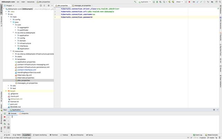This screenshot has width=222, height=139.
Task: Open Event Log from status bar
Action: pos(198,135)
